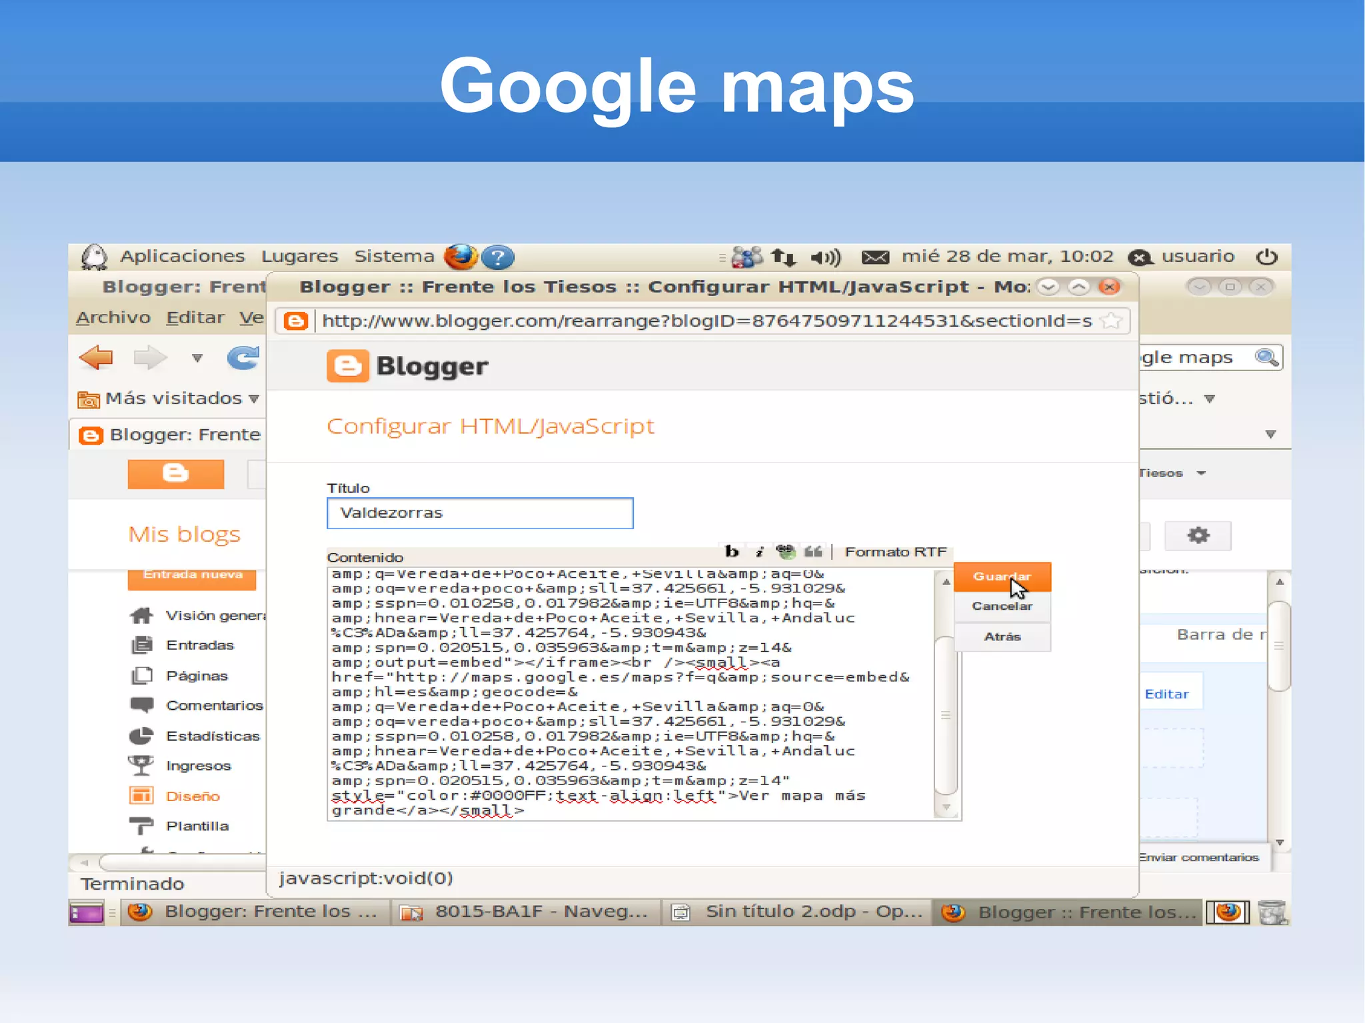Viewport: 1365px width, 1023px height.
Task: Click the Firefox reload button
Action: click(243, 358)
